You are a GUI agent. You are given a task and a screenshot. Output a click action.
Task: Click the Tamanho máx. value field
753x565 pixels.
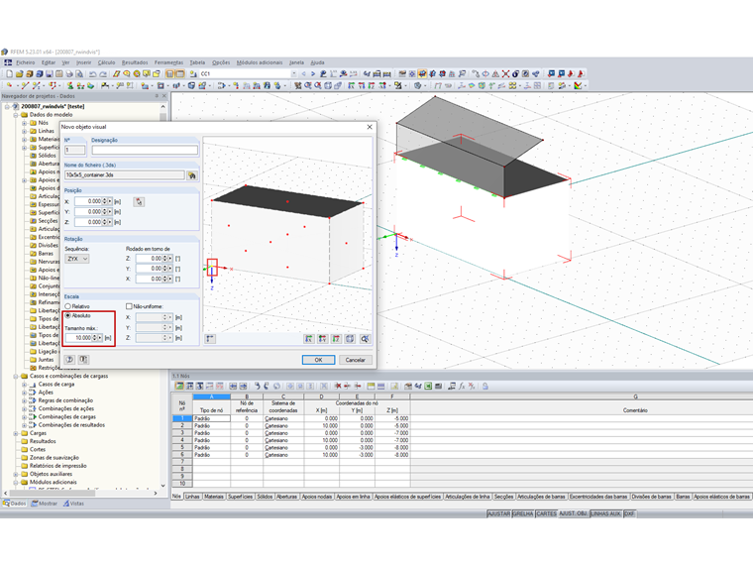77,338
